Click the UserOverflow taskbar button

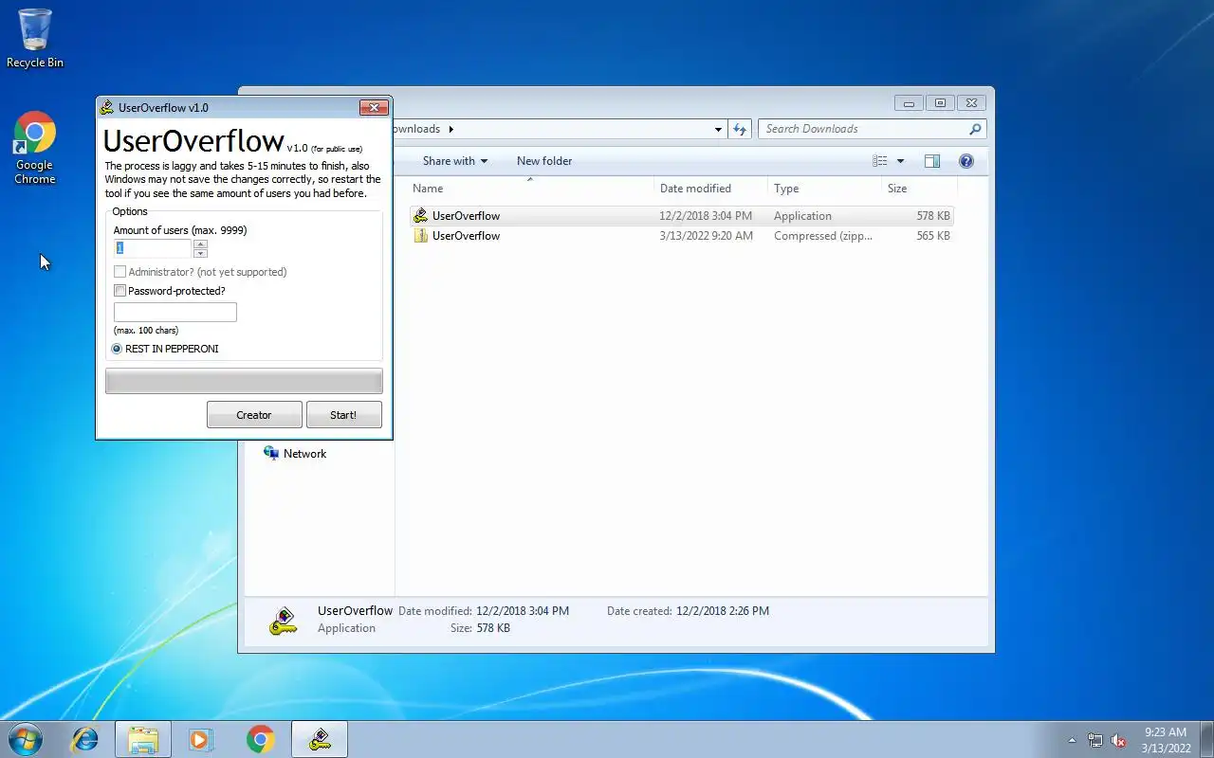(320, 739)
